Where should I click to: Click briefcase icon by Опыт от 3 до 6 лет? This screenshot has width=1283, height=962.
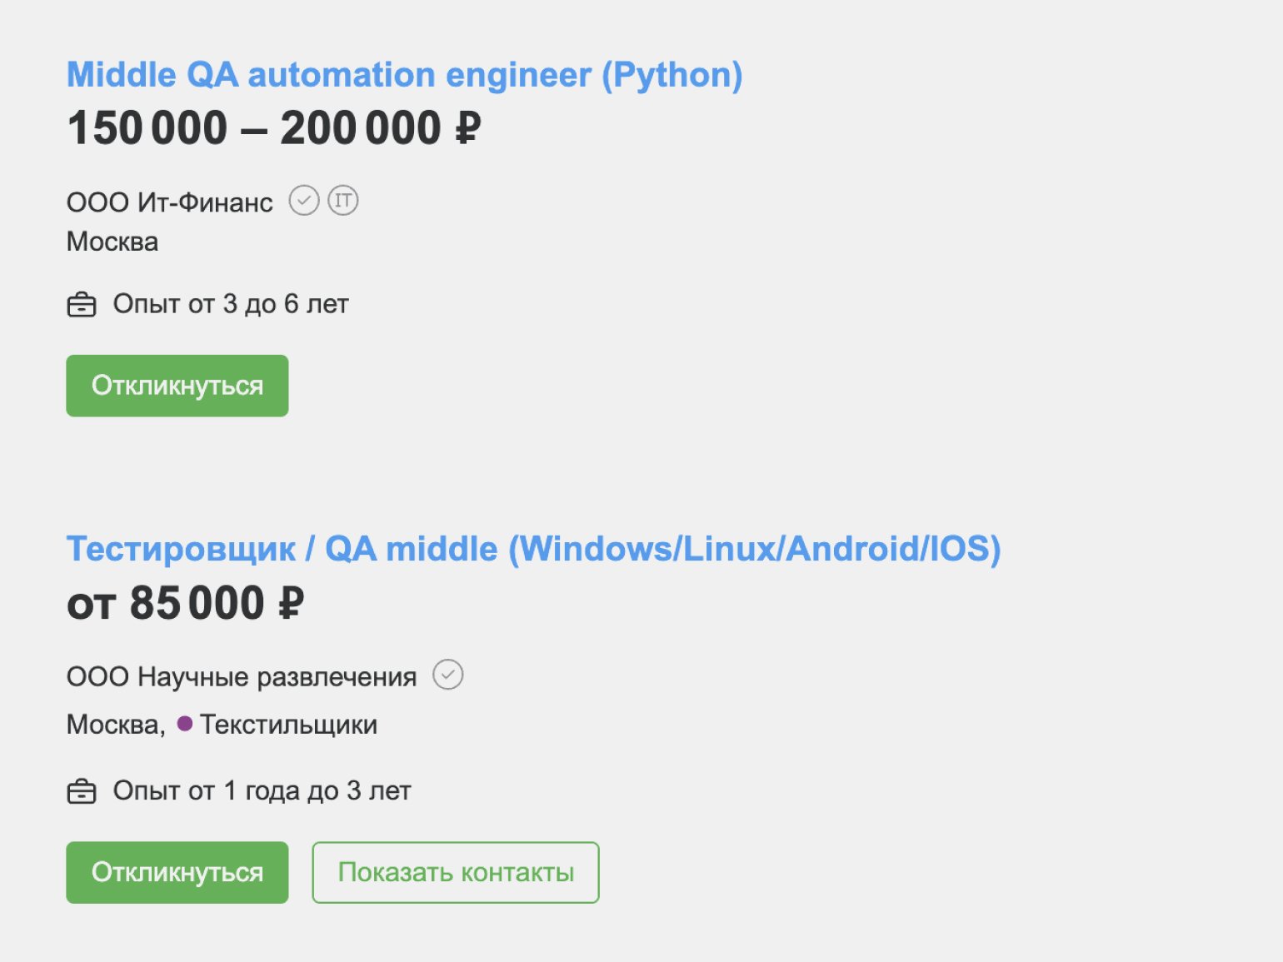tap(82, 305)
